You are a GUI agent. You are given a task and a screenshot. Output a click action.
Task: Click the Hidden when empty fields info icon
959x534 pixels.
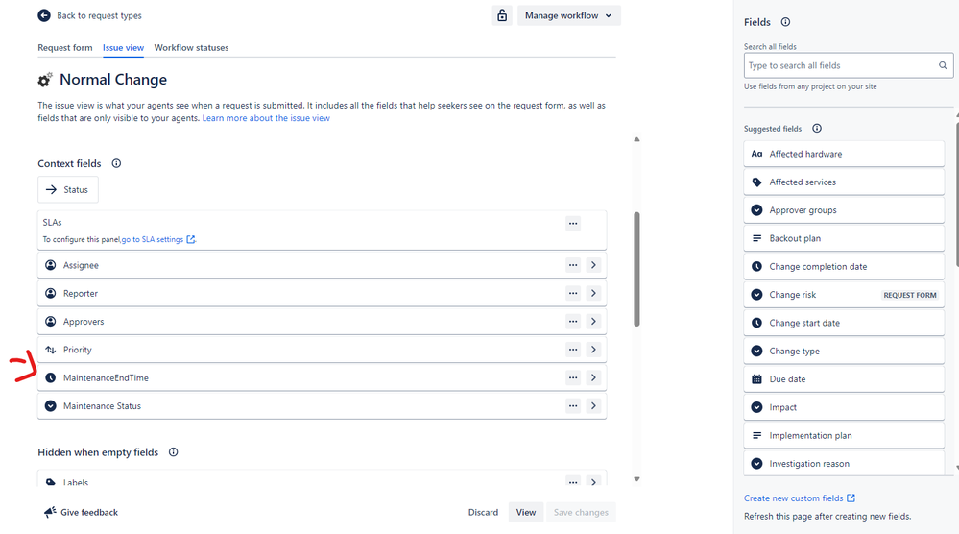click(x=173, y=452)
